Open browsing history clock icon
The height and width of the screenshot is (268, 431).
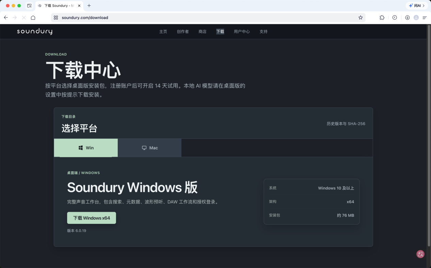pos(395,18)
